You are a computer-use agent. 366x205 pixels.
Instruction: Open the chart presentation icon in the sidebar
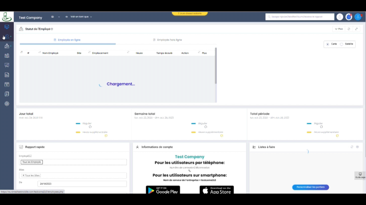coord(7,65)
